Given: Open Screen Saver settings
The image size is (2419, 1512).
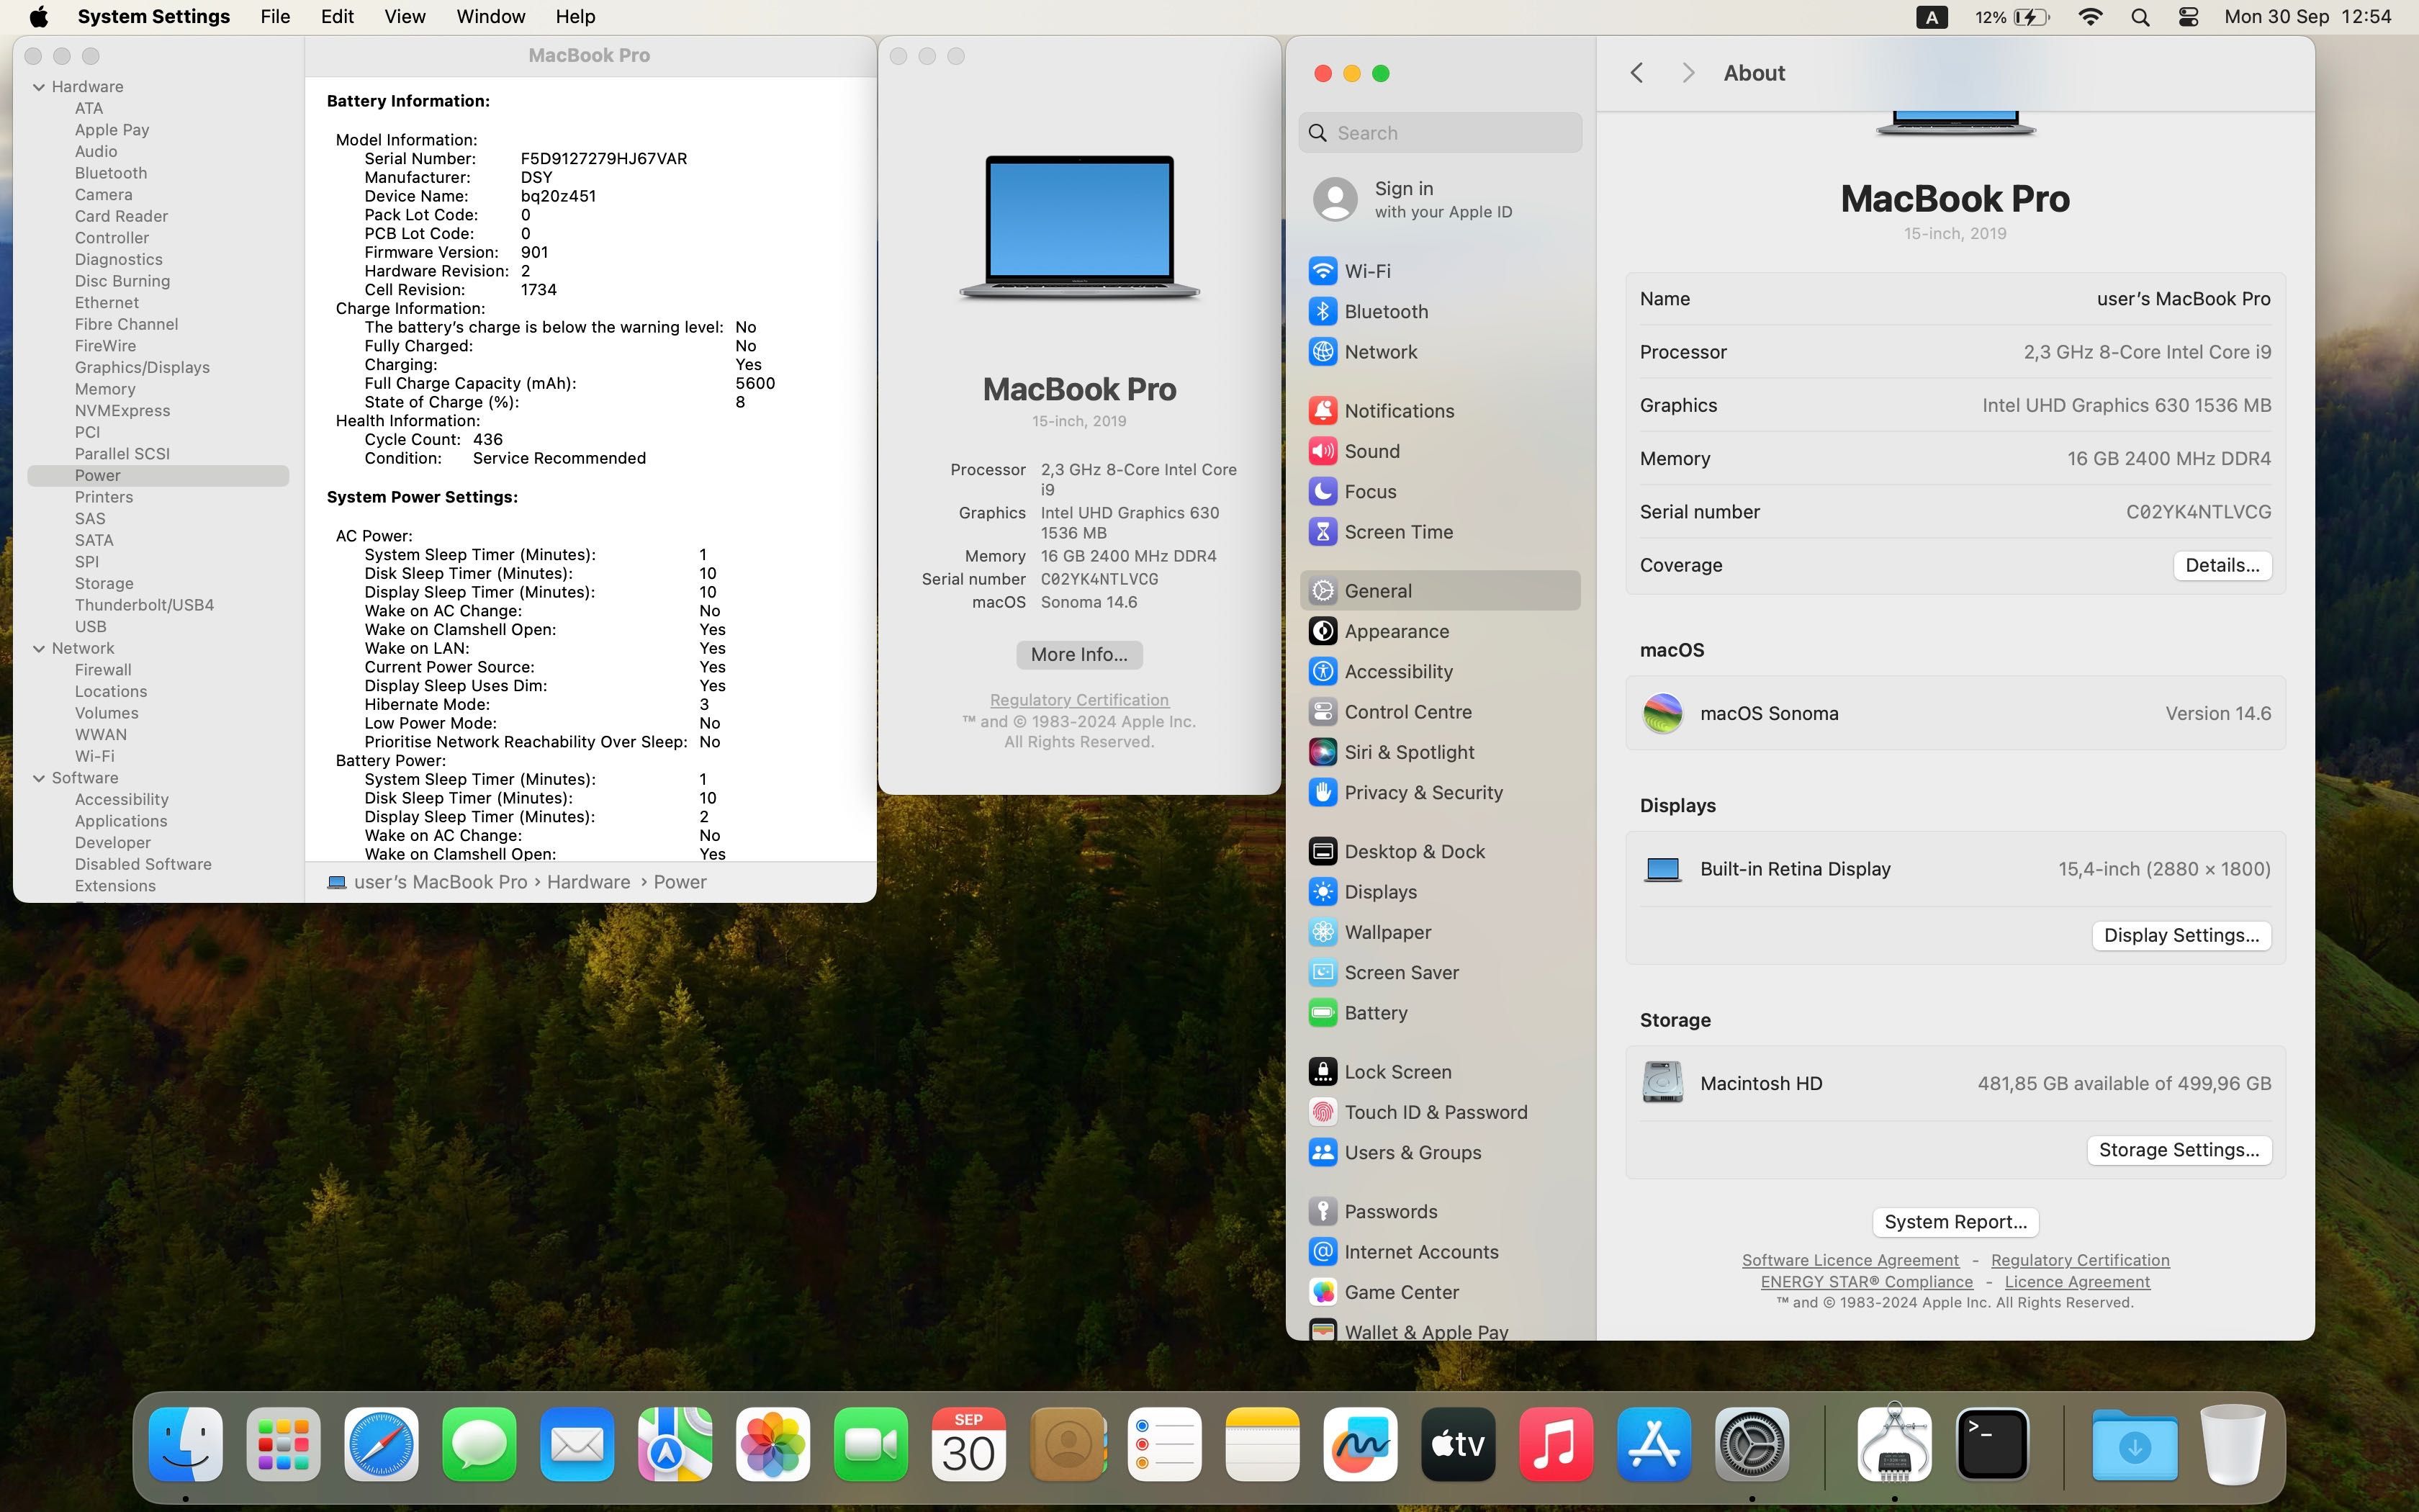Looking at the screenshot, I should click(1439, 972).
